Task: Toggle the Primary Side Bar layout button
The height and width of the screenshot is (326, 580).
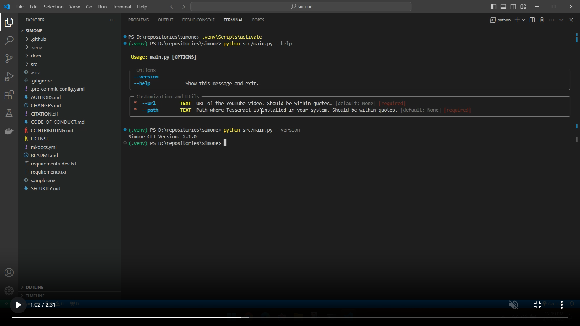Action: (x=494, y=7)
